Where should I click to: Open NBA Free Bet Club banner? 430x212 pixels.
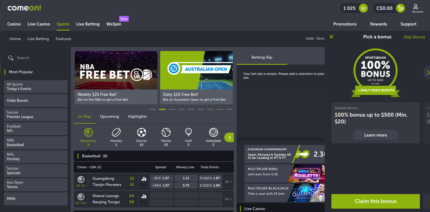tap(116, 78)
